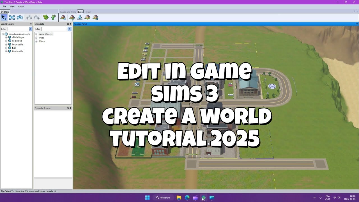359x202 pixels.
Task: Show hidden system tray icons chevron
Action: [314, 198]
